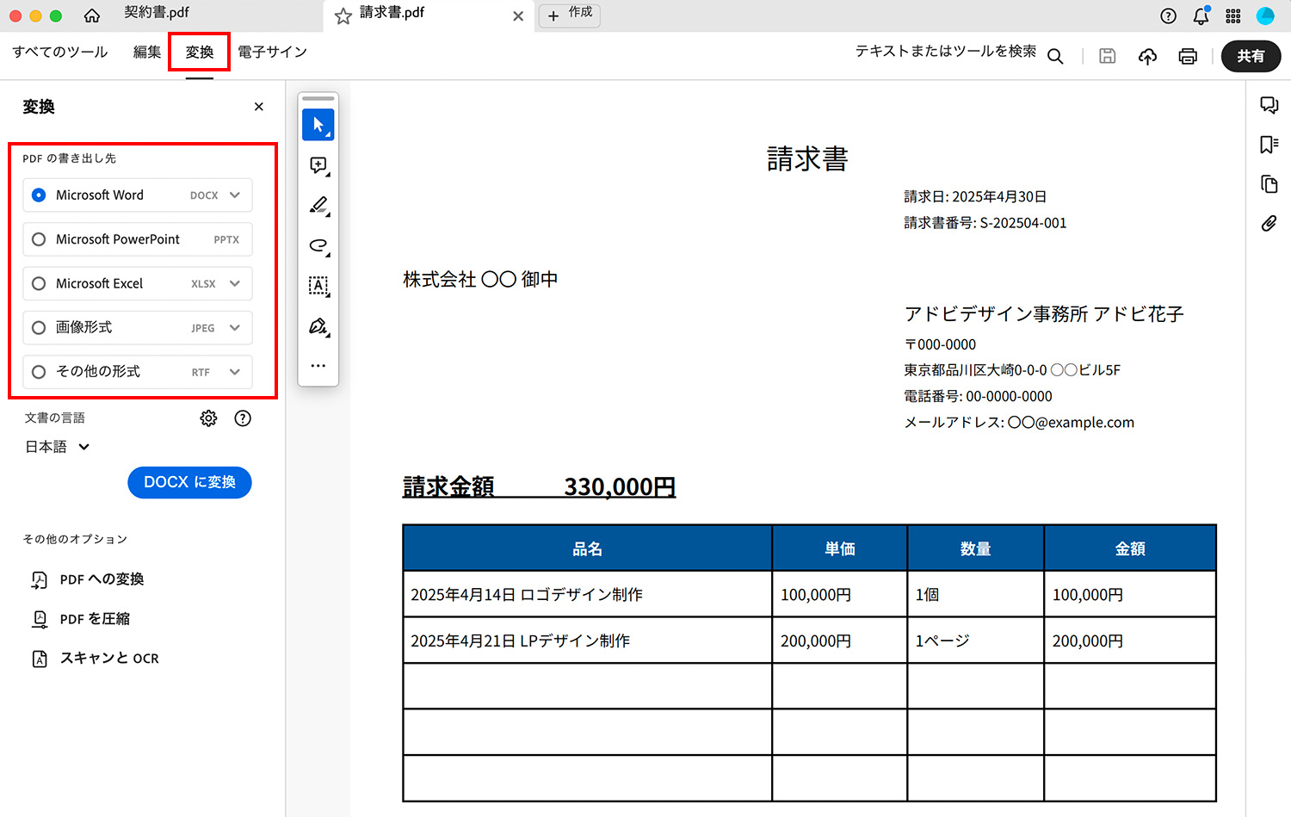The image size is (1291, 817).
Task: Print the document via printer icon
Action: point(1188,56)
